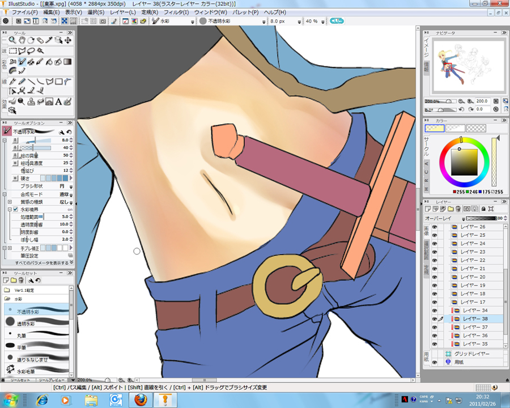This screenshot has width=510, height=408.
Task: Open the 質感の種類 dropdown
Action: tap(71, 202)
